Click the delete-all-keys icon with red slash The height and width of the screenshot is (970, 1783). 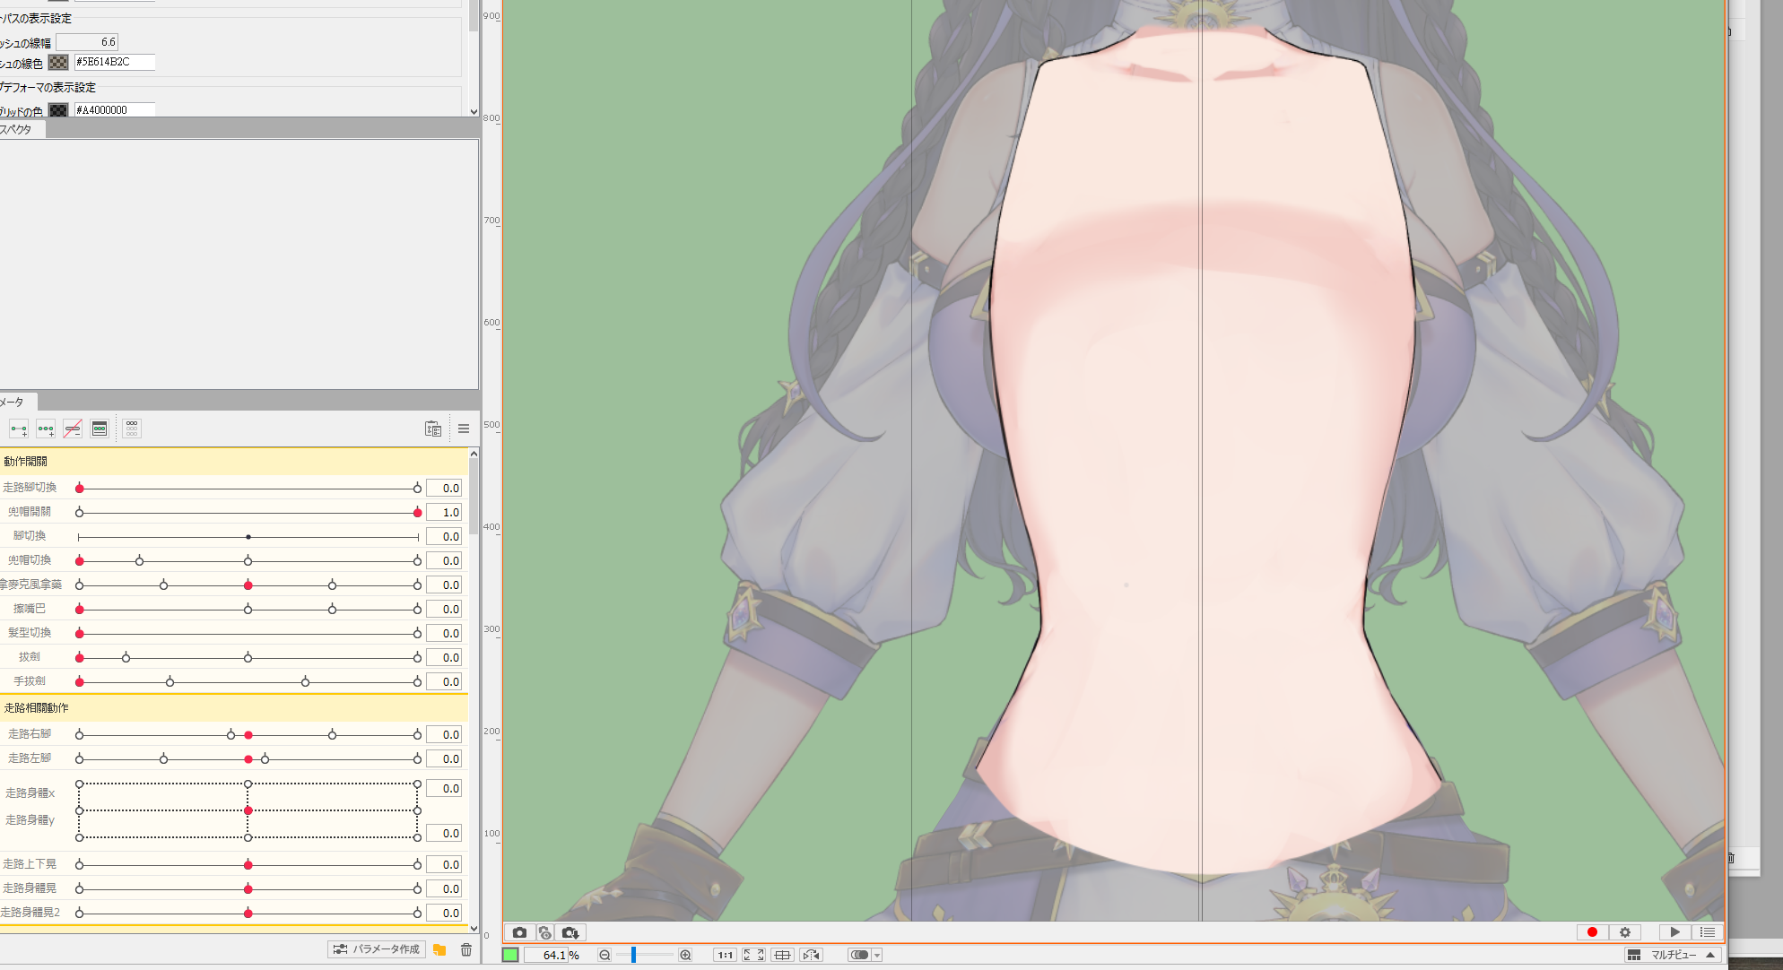coord(73,429)
